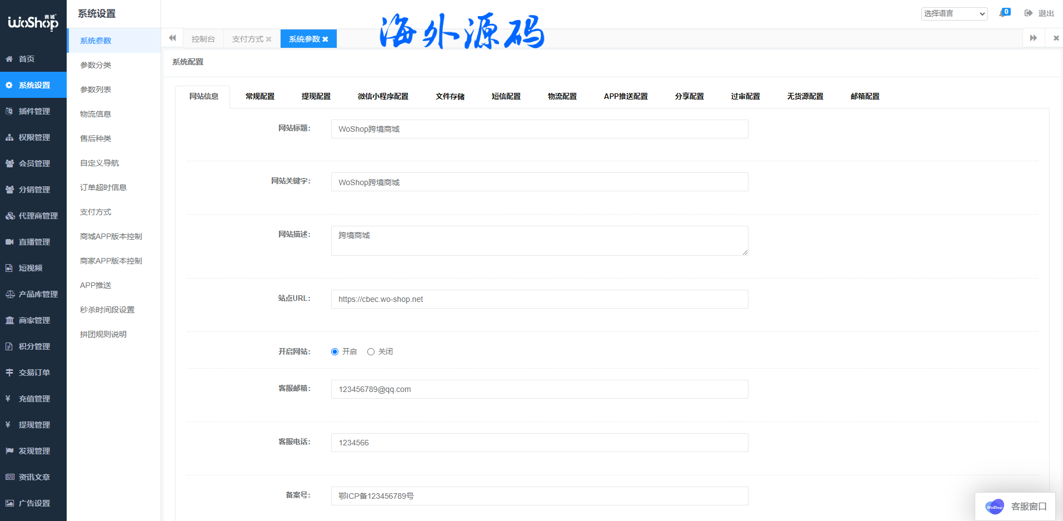The image size is (1063, 521).
Task: Close the 支付方式 tab via its X
Action: [269, 39]
